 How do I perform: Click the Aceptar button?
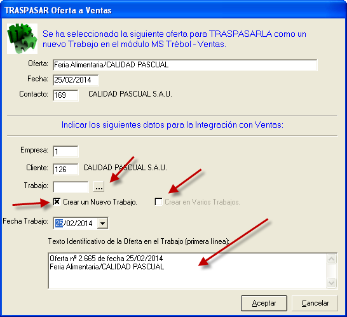(x=264, y=303)
